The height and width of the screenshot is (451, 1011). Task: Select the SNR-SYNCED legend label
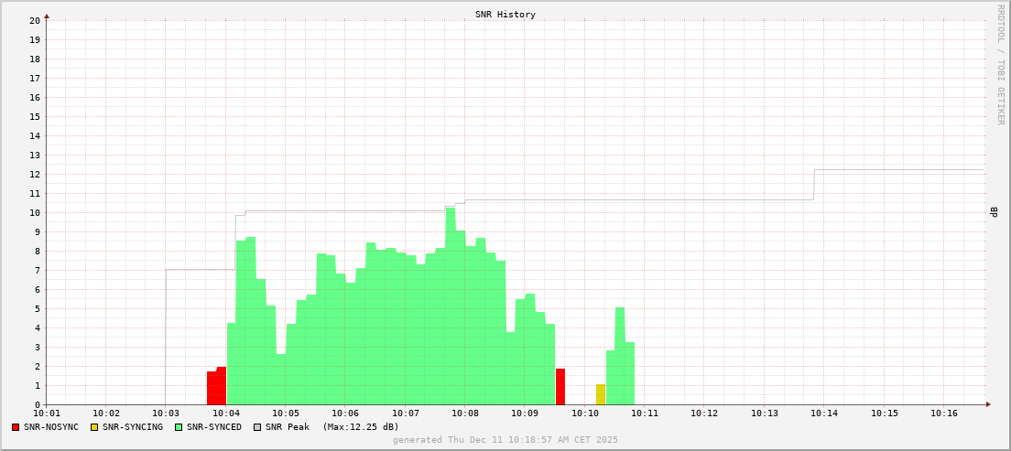click(x=214, y=427)
